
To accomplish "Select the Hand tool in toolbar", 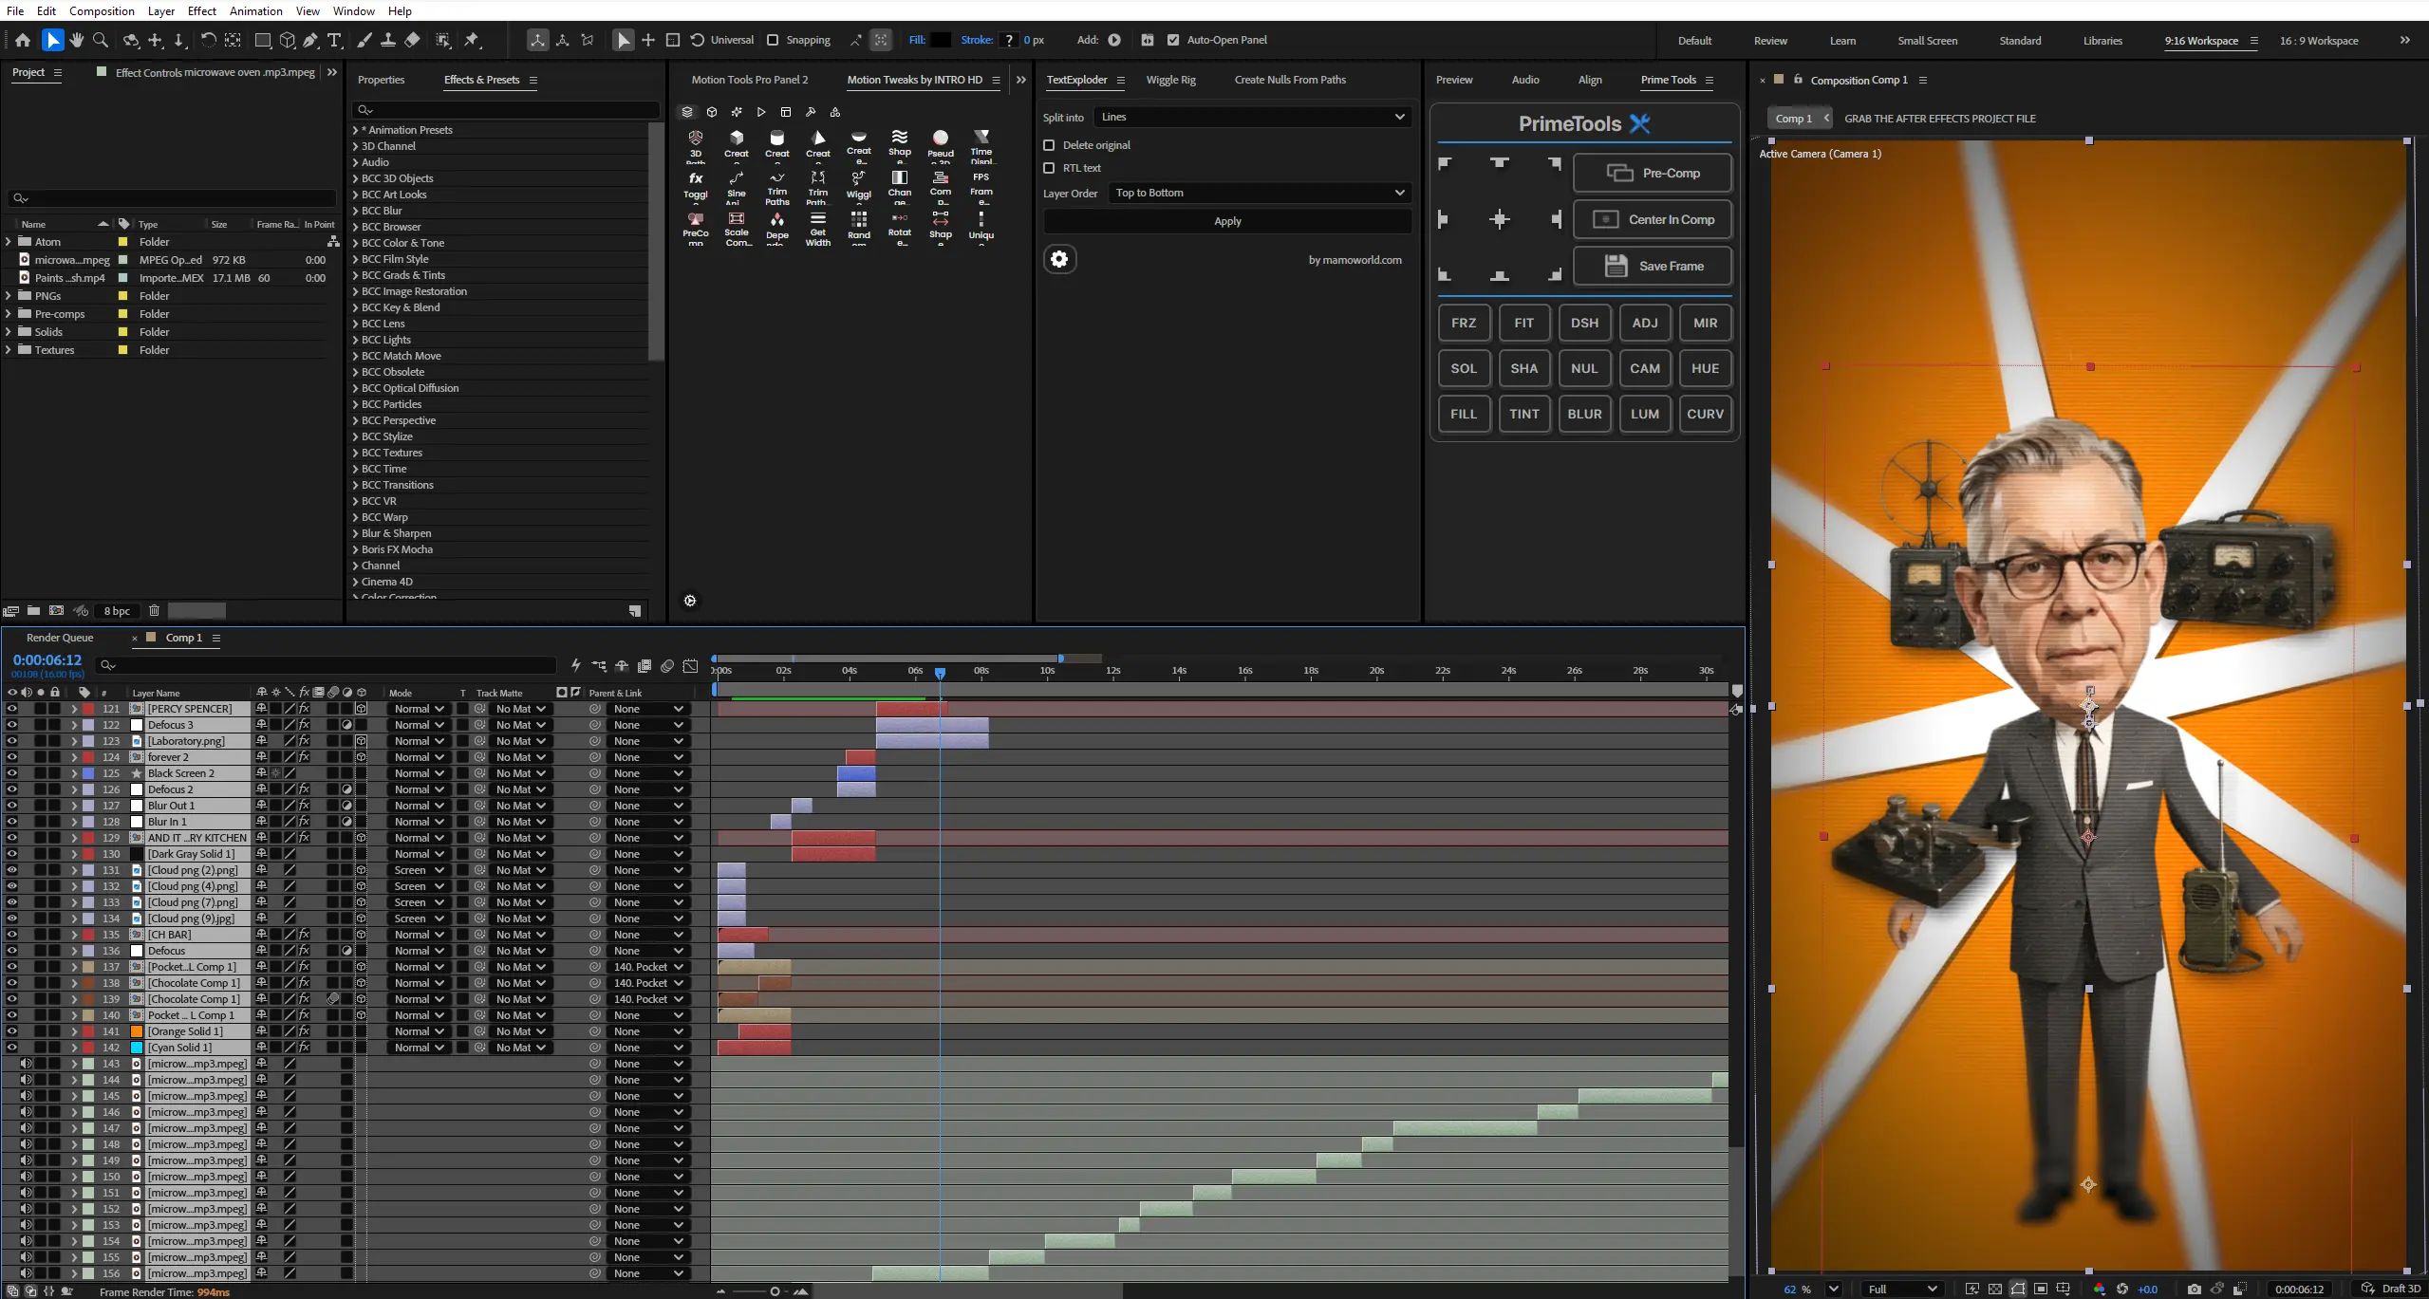I will coord(76,40).
